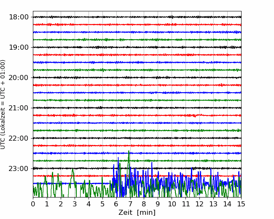Viewport: 274px width, 219px height.
Task: Select the 'Zeit [min]' x-axis title
Action: [x=137, y=213]
